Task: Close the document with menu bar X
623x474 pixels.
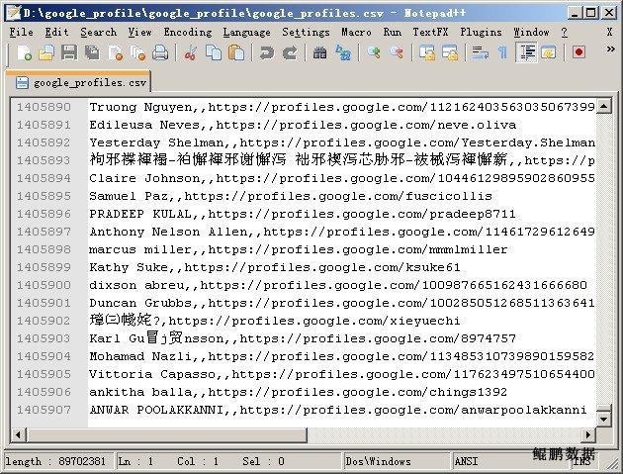Action: pos(609,32)
